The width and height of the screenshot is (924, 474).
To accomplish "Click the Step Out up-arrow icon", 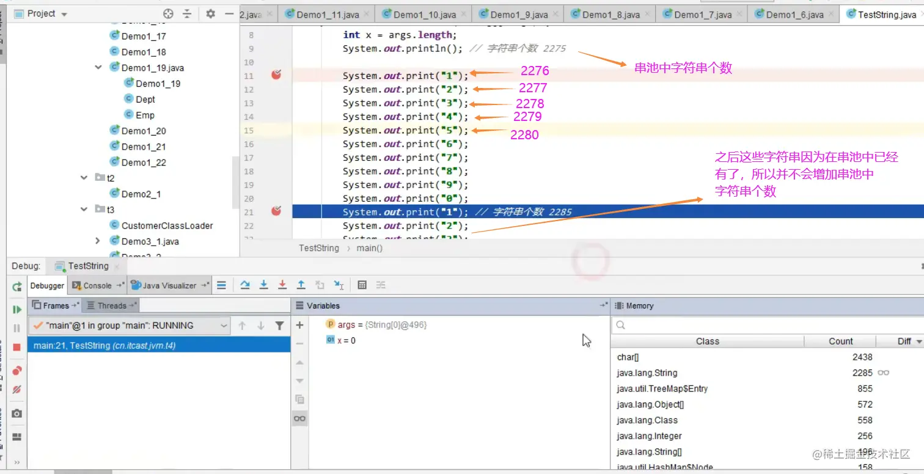I will click(x=301, y=285).
